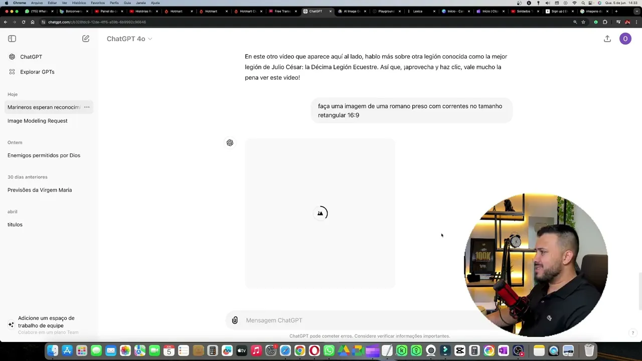
Task: Open a new browser tab with plus
Action: [x=616, y=11]
